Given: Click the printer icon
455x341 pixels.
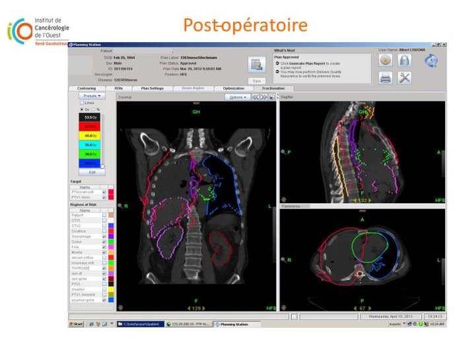Looking at the screenshot, I should tap(386, 78).
